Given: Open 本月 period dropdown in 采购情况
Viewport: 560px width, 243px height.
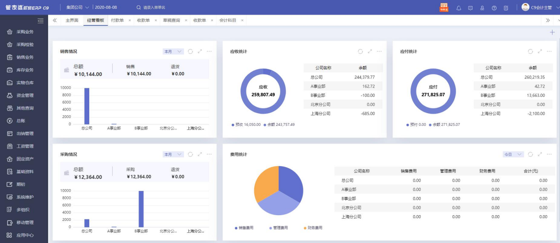Looking at the screenshot, I should [173, 154].
